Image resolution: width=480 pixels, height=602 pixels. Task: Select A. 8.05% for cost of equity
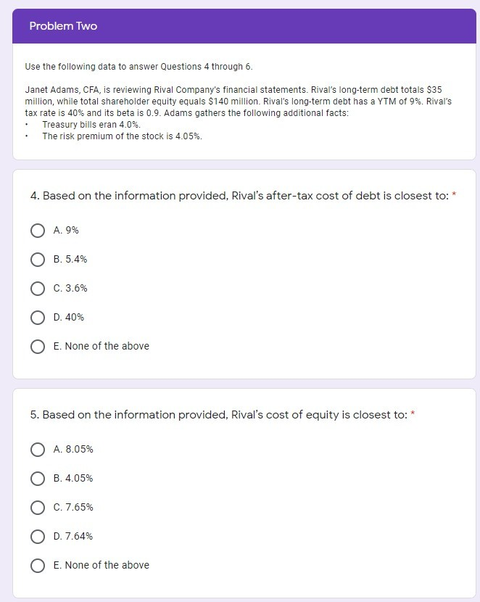[x=38, y=449]
